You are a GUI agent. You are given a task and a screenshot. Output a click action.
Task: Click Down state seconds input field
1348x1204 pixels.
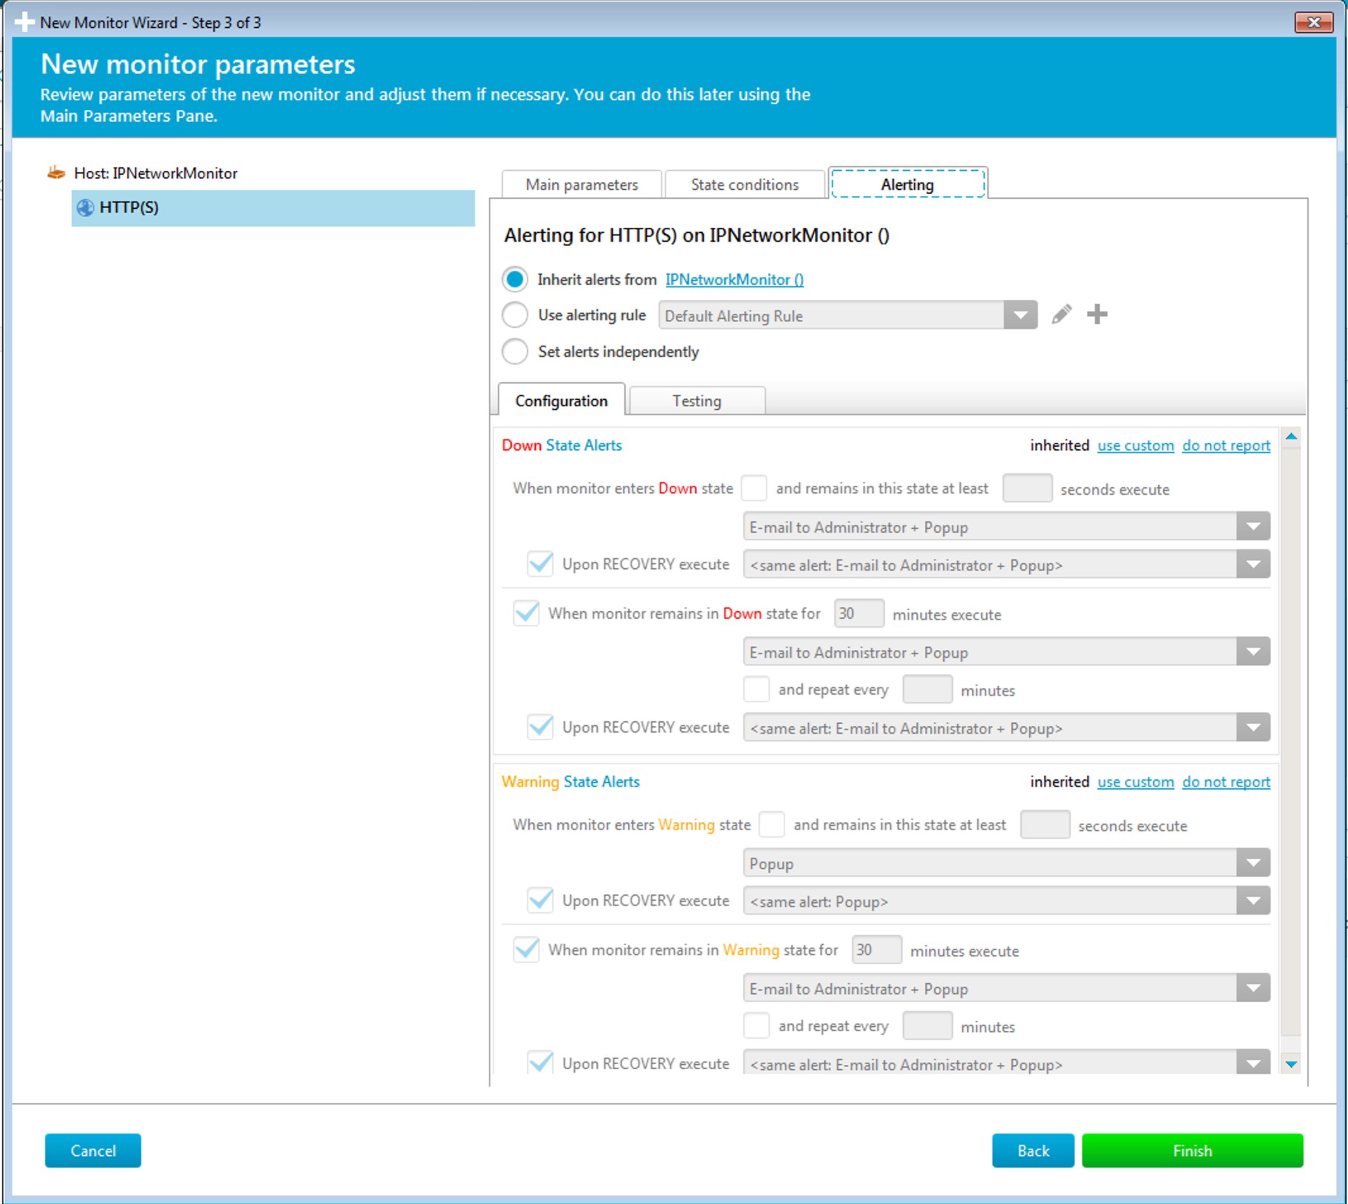coord(1027,488)
